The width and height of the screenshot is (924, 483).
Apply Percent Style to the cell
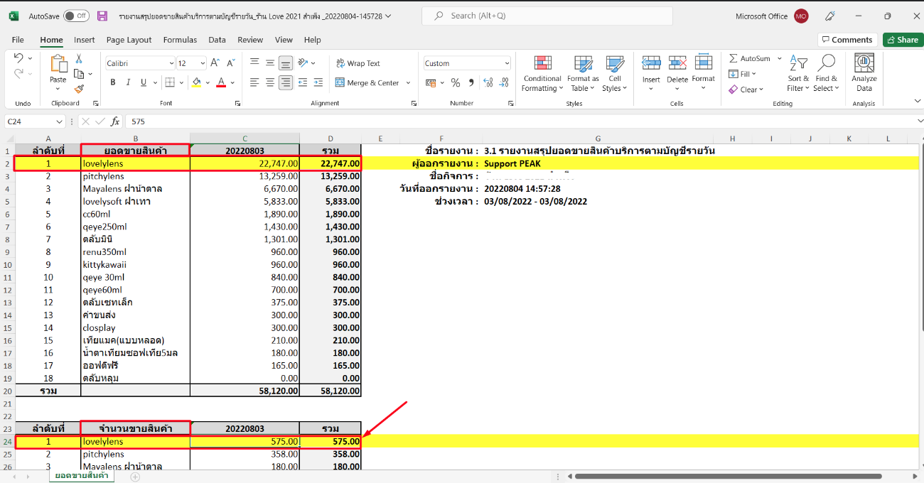pyautogui.click(x=456, y=83)
